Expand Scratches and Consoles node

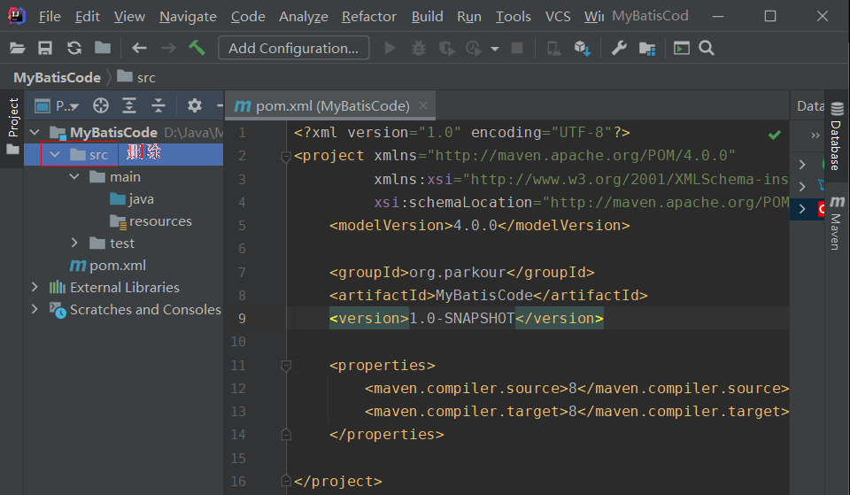tap(35, 309)
